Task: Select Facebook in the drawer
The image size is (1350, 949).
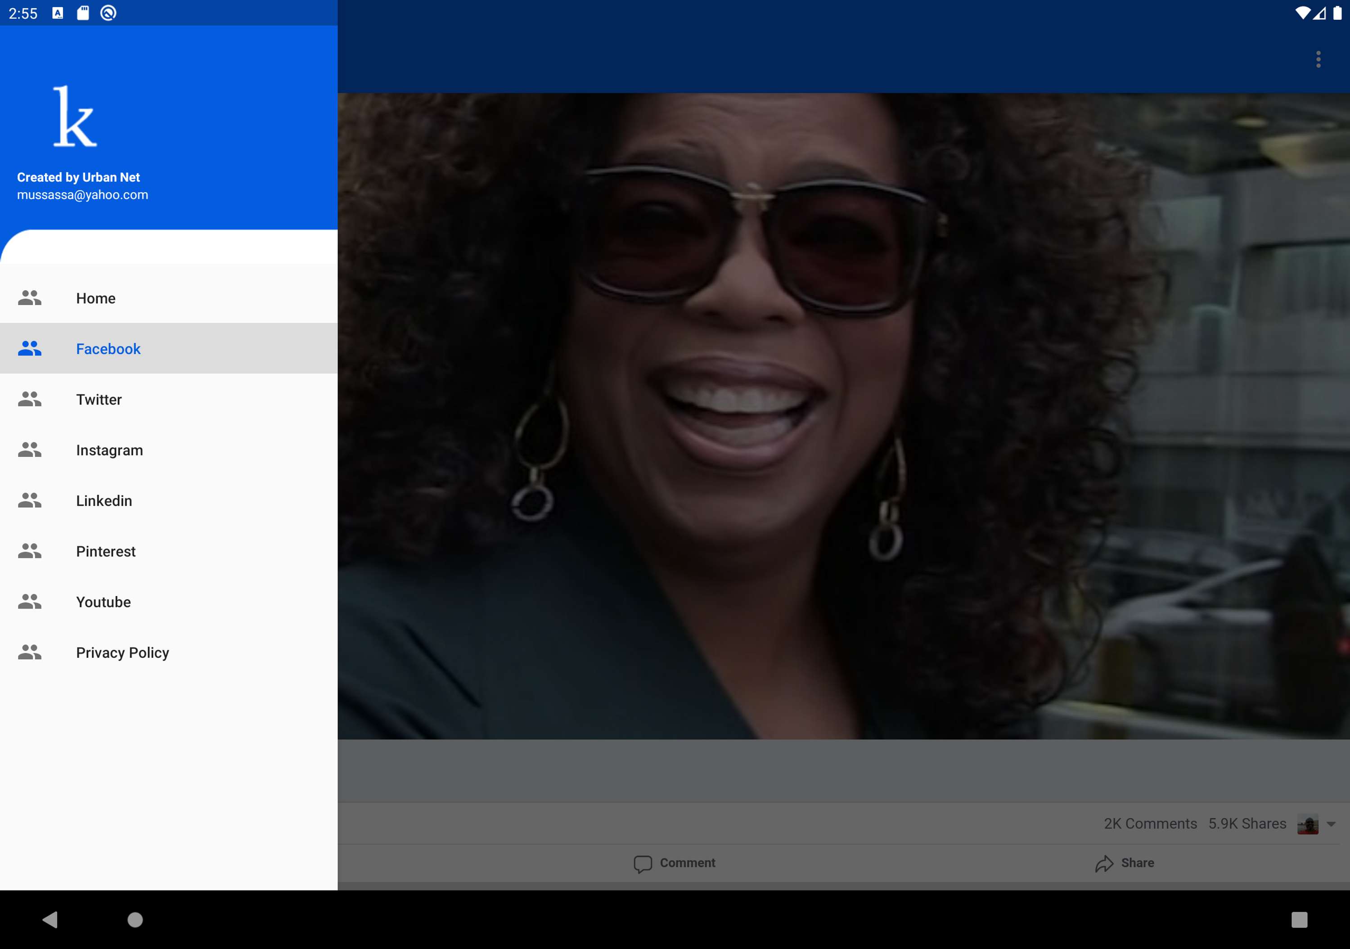Action: point(169,349)
